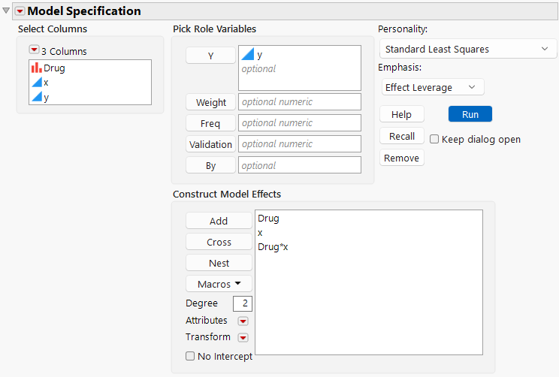Viewport: 559px width, 377px height.
Task: Click the red triangle beside Model Specification
Action: coord(20,11)
